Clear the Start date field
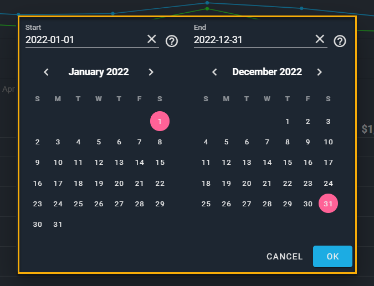 point(152,39)
